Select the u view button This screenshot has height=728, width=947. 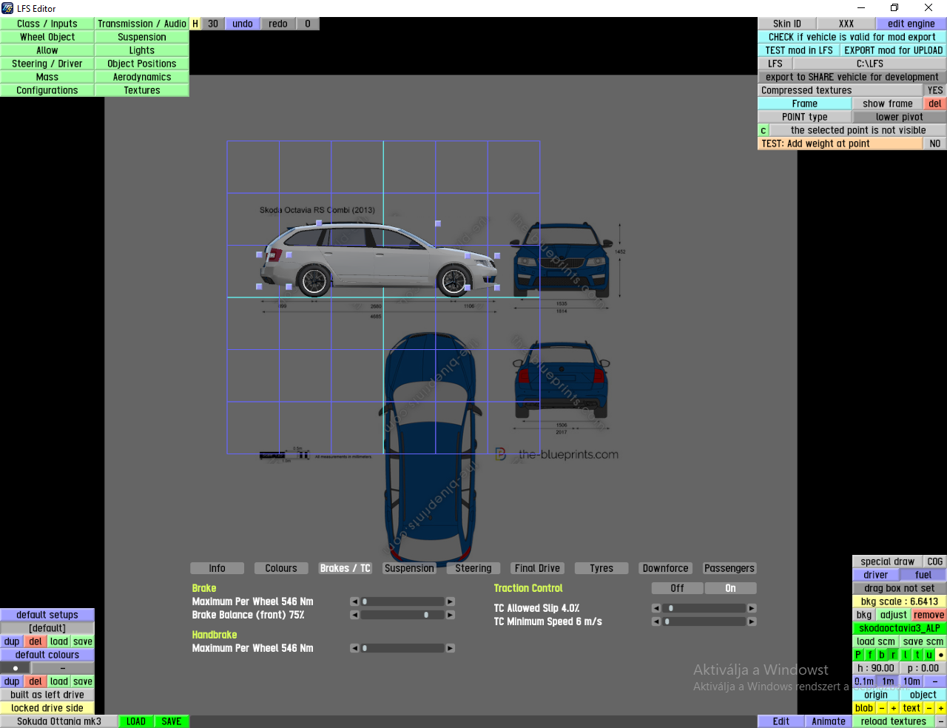pos(929,655)
